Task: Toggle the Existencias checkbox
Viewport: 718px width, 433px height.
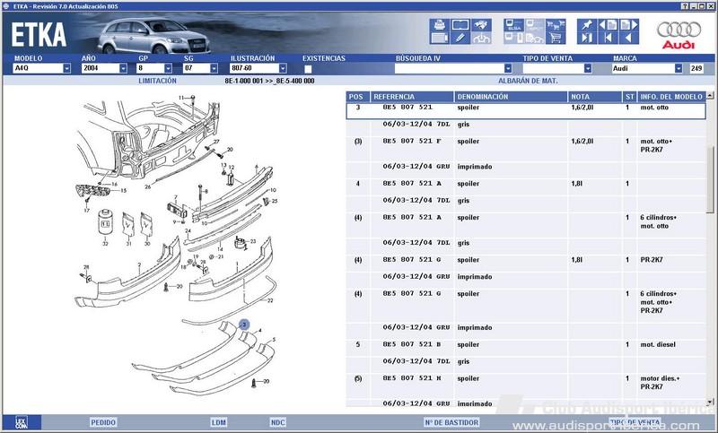Action: (308, 69)
